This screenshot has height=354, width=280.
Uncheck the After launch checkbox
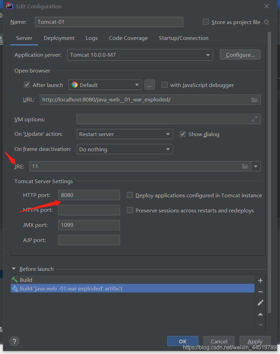click(27, 85)
